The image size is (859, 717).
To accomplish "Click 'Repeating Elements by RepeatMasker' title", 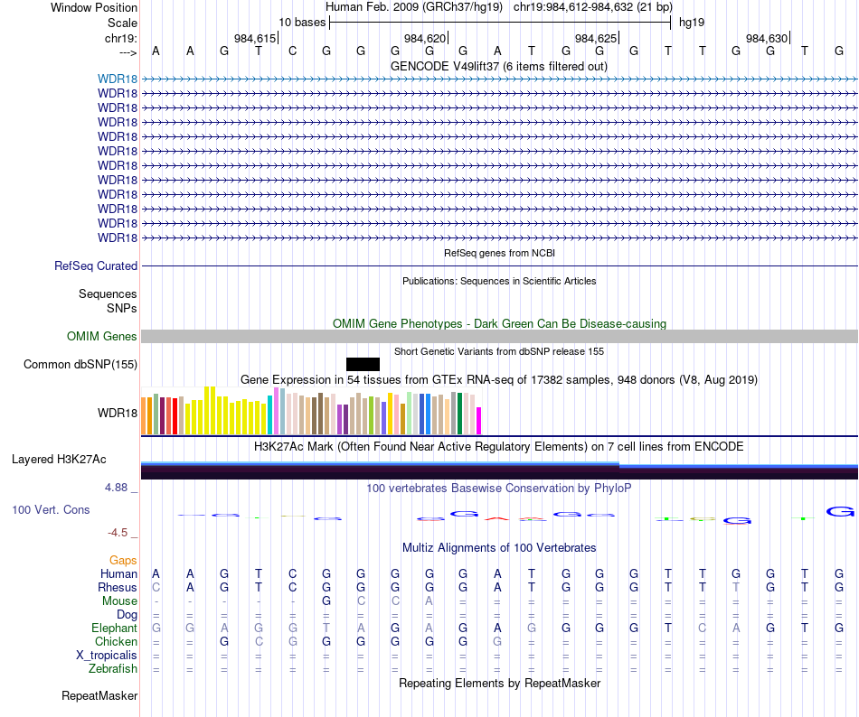I will (499, 683).
